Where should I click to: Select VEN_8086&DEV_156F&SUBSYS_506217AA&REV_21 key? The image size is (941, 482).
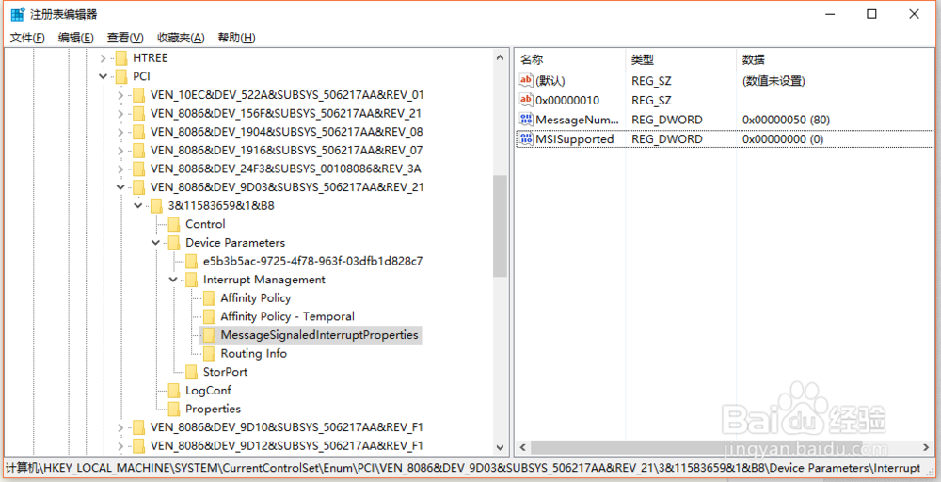286,114
